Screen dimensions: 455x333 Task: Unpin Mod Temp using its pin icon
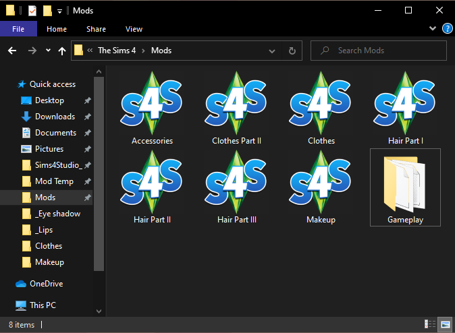click(x=87, y=182)
